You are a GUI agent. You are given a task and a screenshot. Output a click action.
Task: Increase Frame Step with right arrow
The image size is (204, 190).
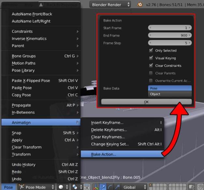(190, 43)
